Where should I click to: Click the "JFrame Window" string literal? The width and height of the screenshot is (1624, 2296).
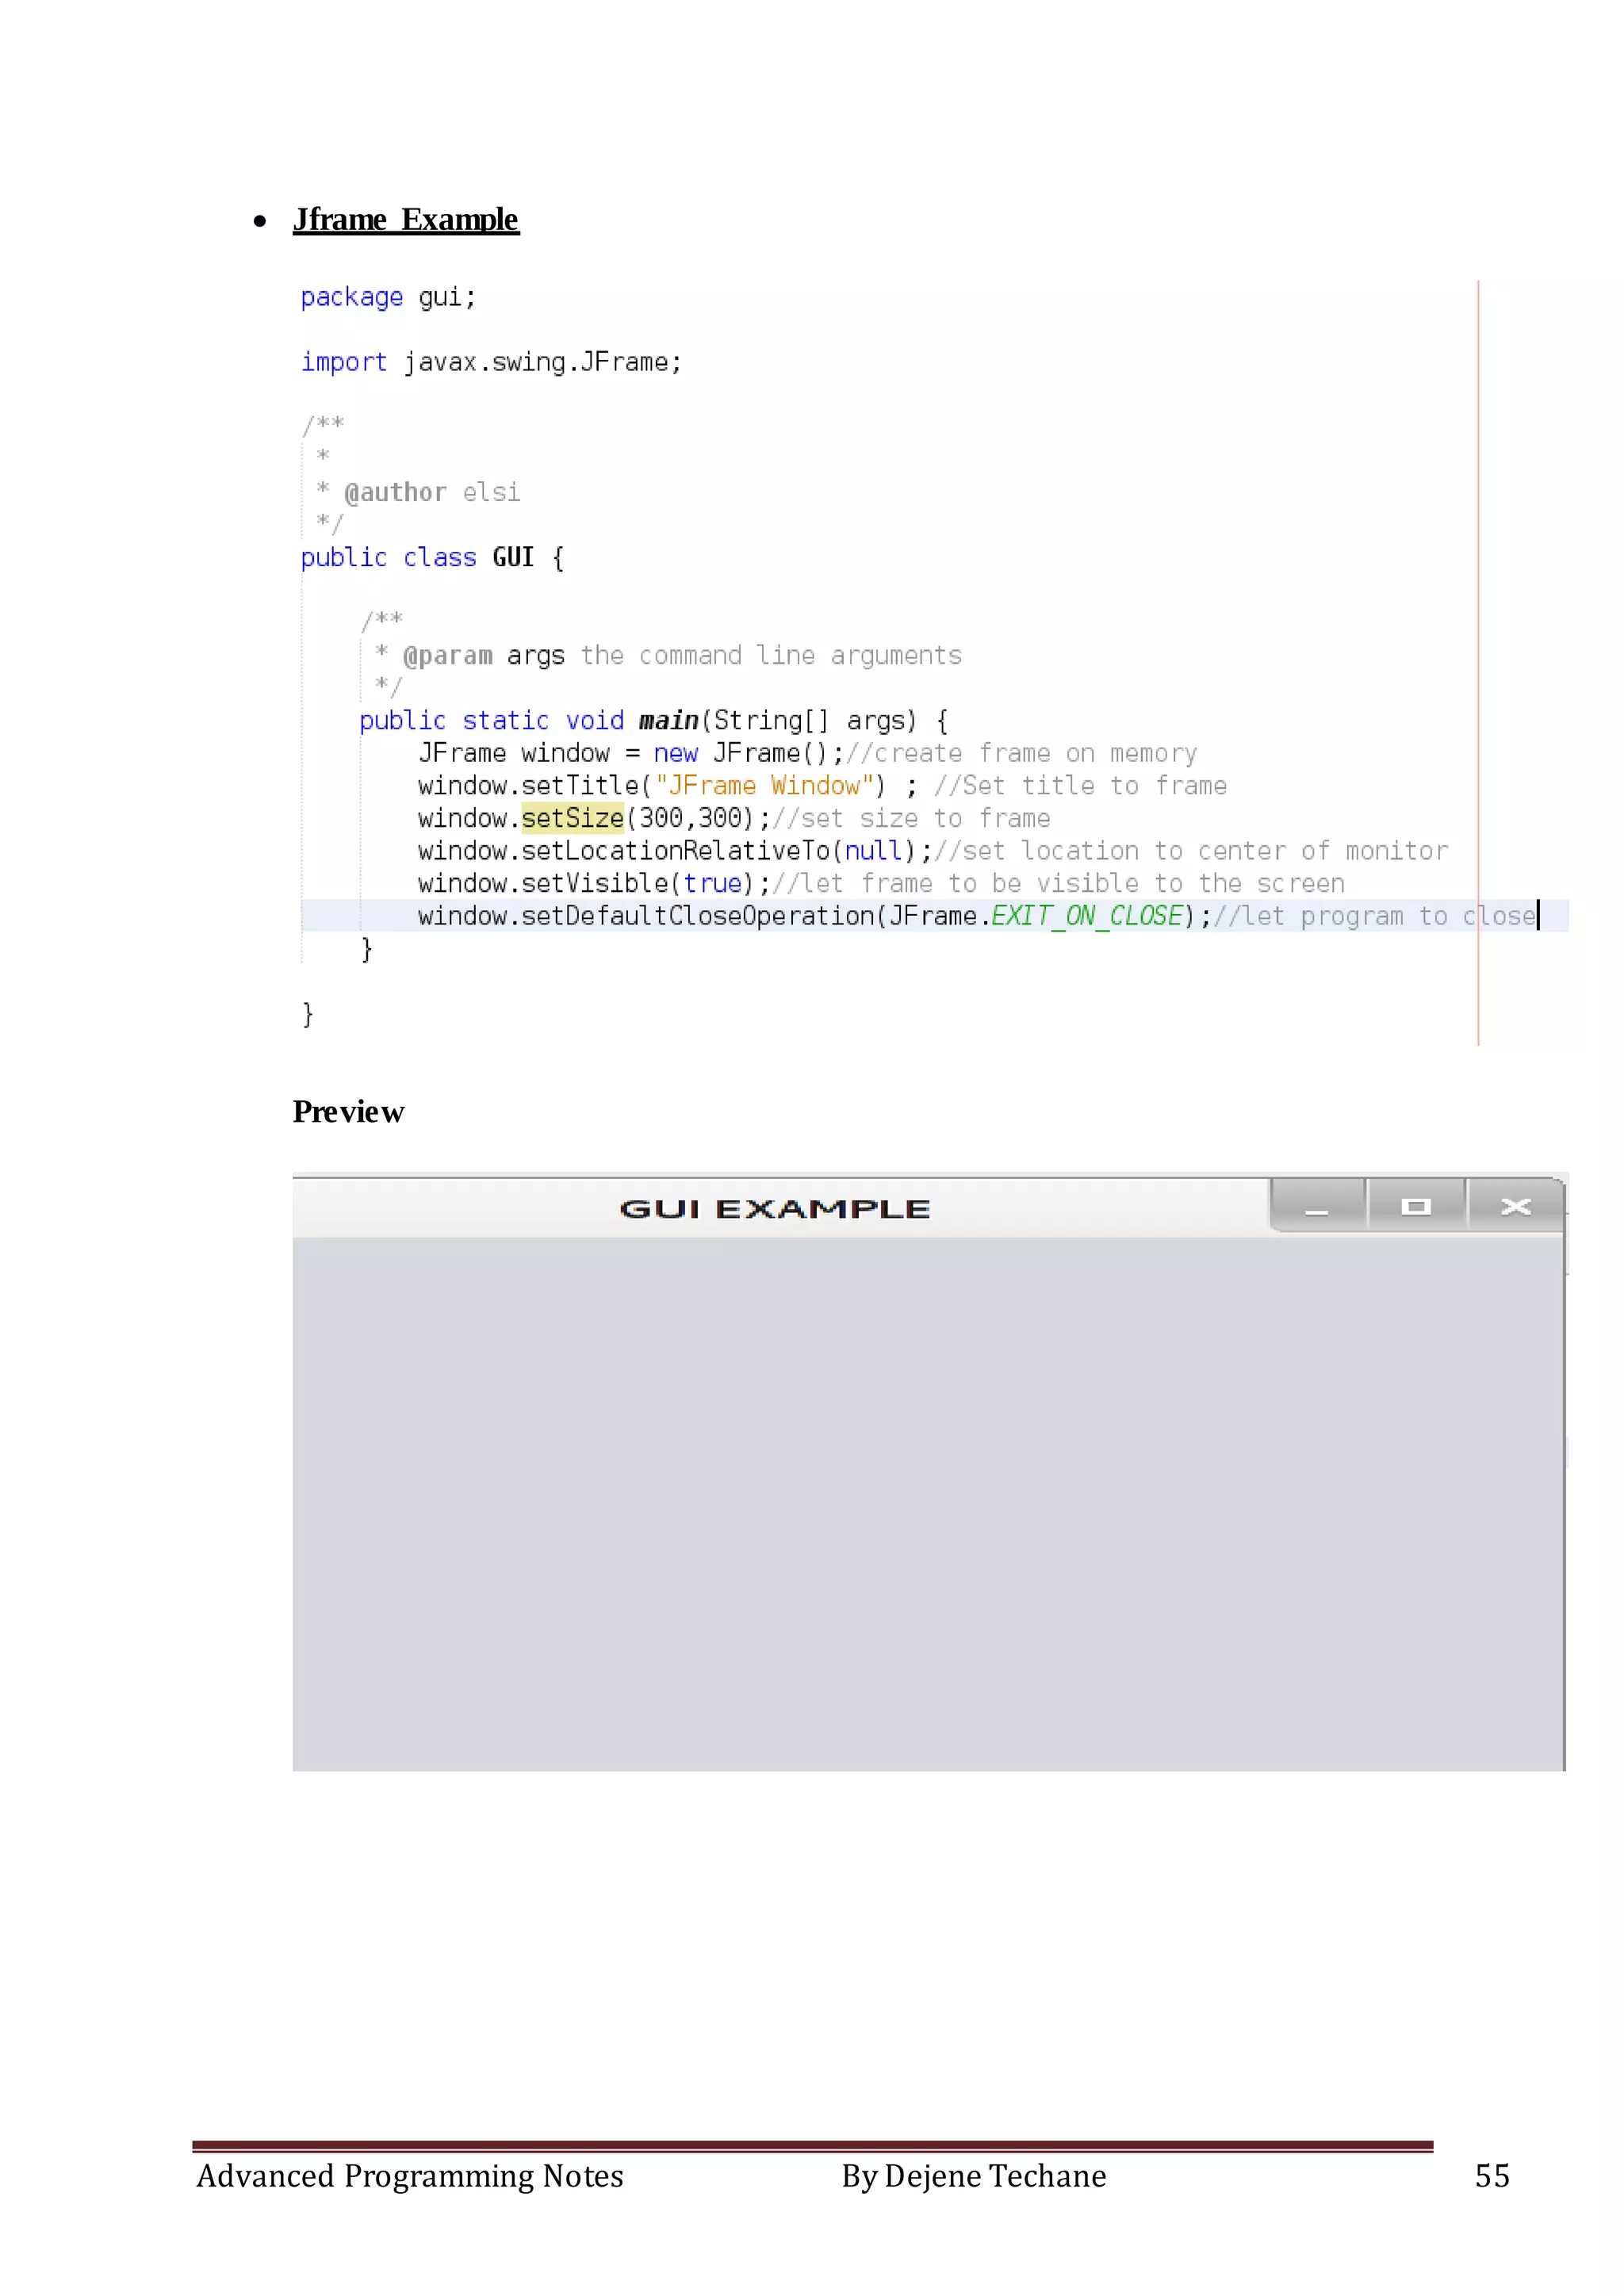click(x=764, y=785)
